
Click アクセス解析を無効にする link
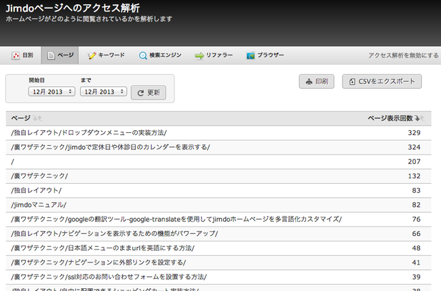coord(403,56)
